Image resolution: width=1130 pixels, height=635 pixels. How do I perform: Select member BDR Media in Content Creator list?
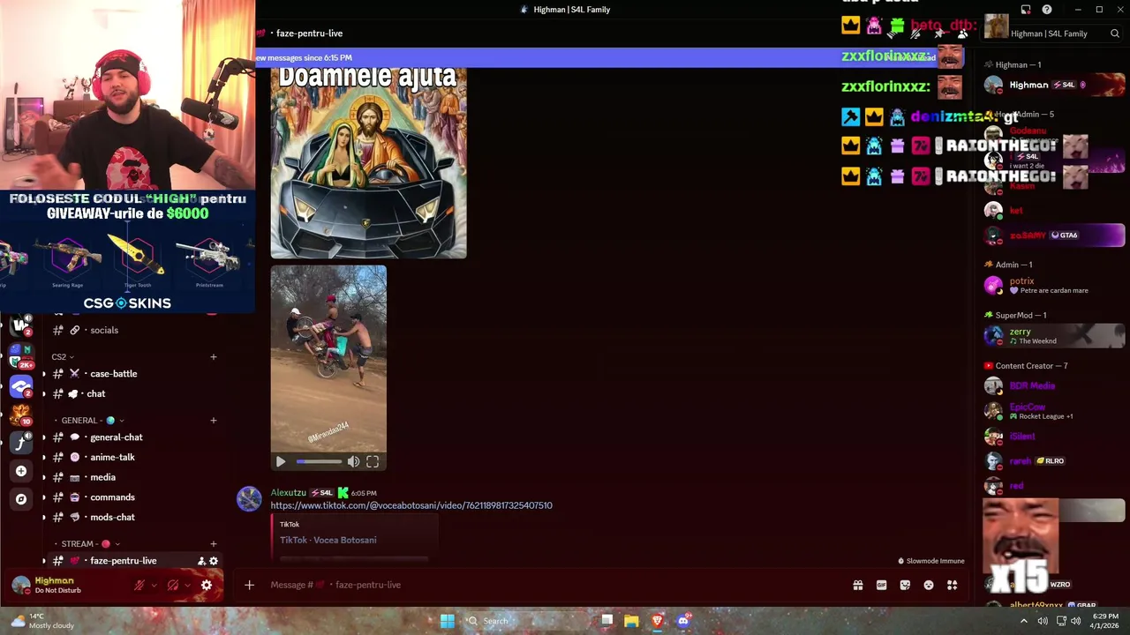[x=1054, y=385]
